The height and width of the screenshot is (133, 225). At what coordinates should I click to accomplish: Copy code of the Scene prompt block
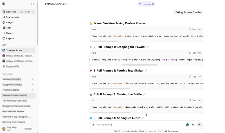pyautogui.click(x=195, y=29)
